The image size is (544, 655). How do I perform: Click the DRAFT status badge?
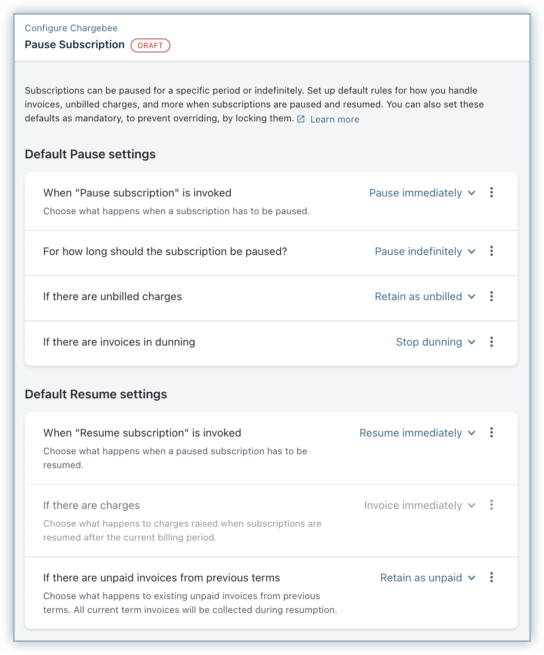point(150,45)
